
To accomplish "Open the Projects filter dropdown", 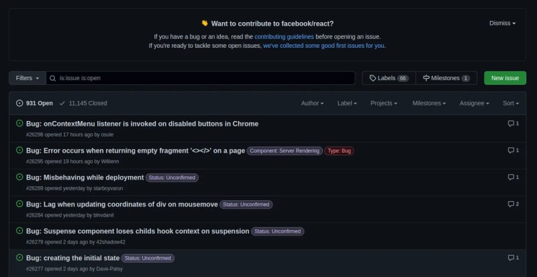I will point(384,103).
